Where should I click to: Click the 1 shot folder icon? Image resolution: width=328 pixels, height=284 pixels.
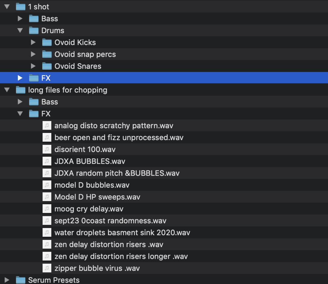pos(21,7)
